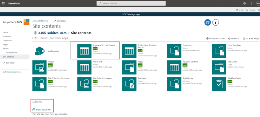Click the Site Pages library icon
Image resolution: width=260 pixels, height=117 pixels.
click(129, 84)
